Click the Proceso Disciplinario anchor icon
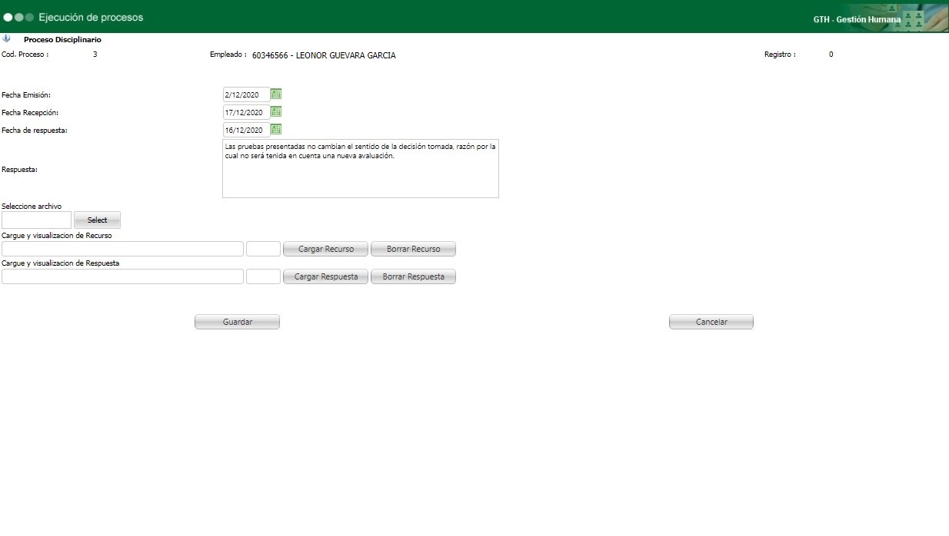The width and height of the screenshot is (949, 536). [x=7, y=38]
